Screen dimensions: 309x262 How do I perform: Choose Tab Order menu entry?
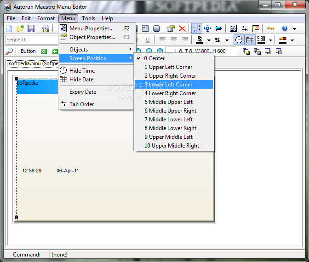coord(97,104)
